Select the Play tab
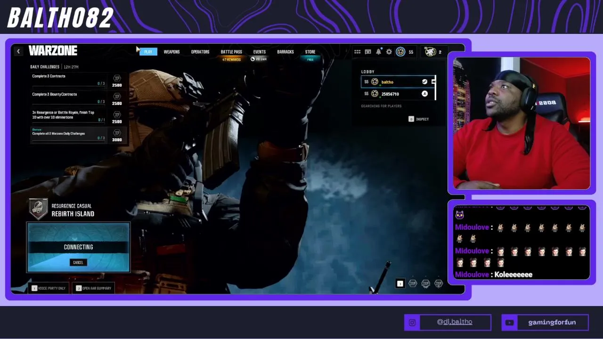This screenshot has width=603, height=339. click(x=148, y=52)
